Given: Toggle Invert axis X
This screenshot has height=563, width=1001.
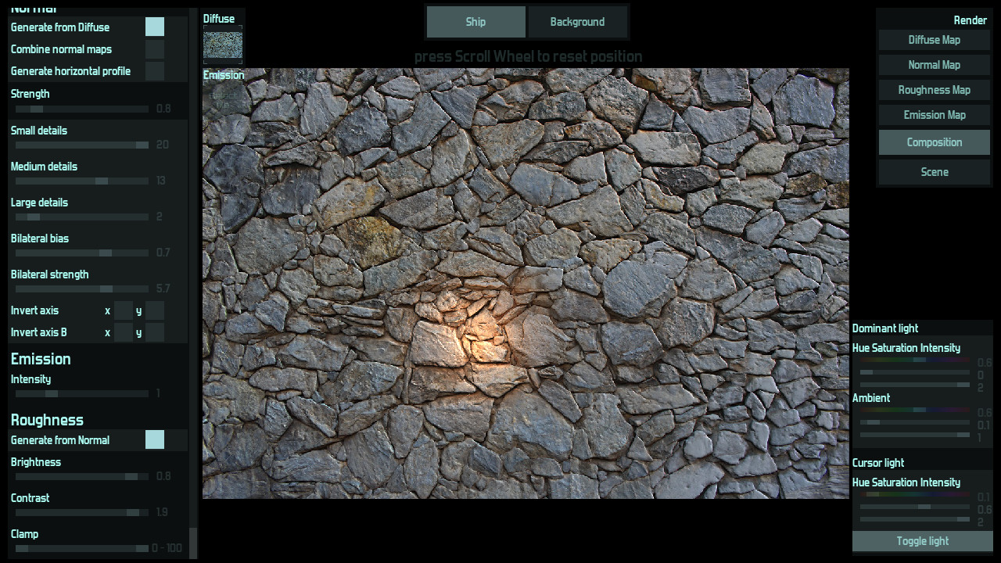Looking at the screenshot, I should 124,310.
